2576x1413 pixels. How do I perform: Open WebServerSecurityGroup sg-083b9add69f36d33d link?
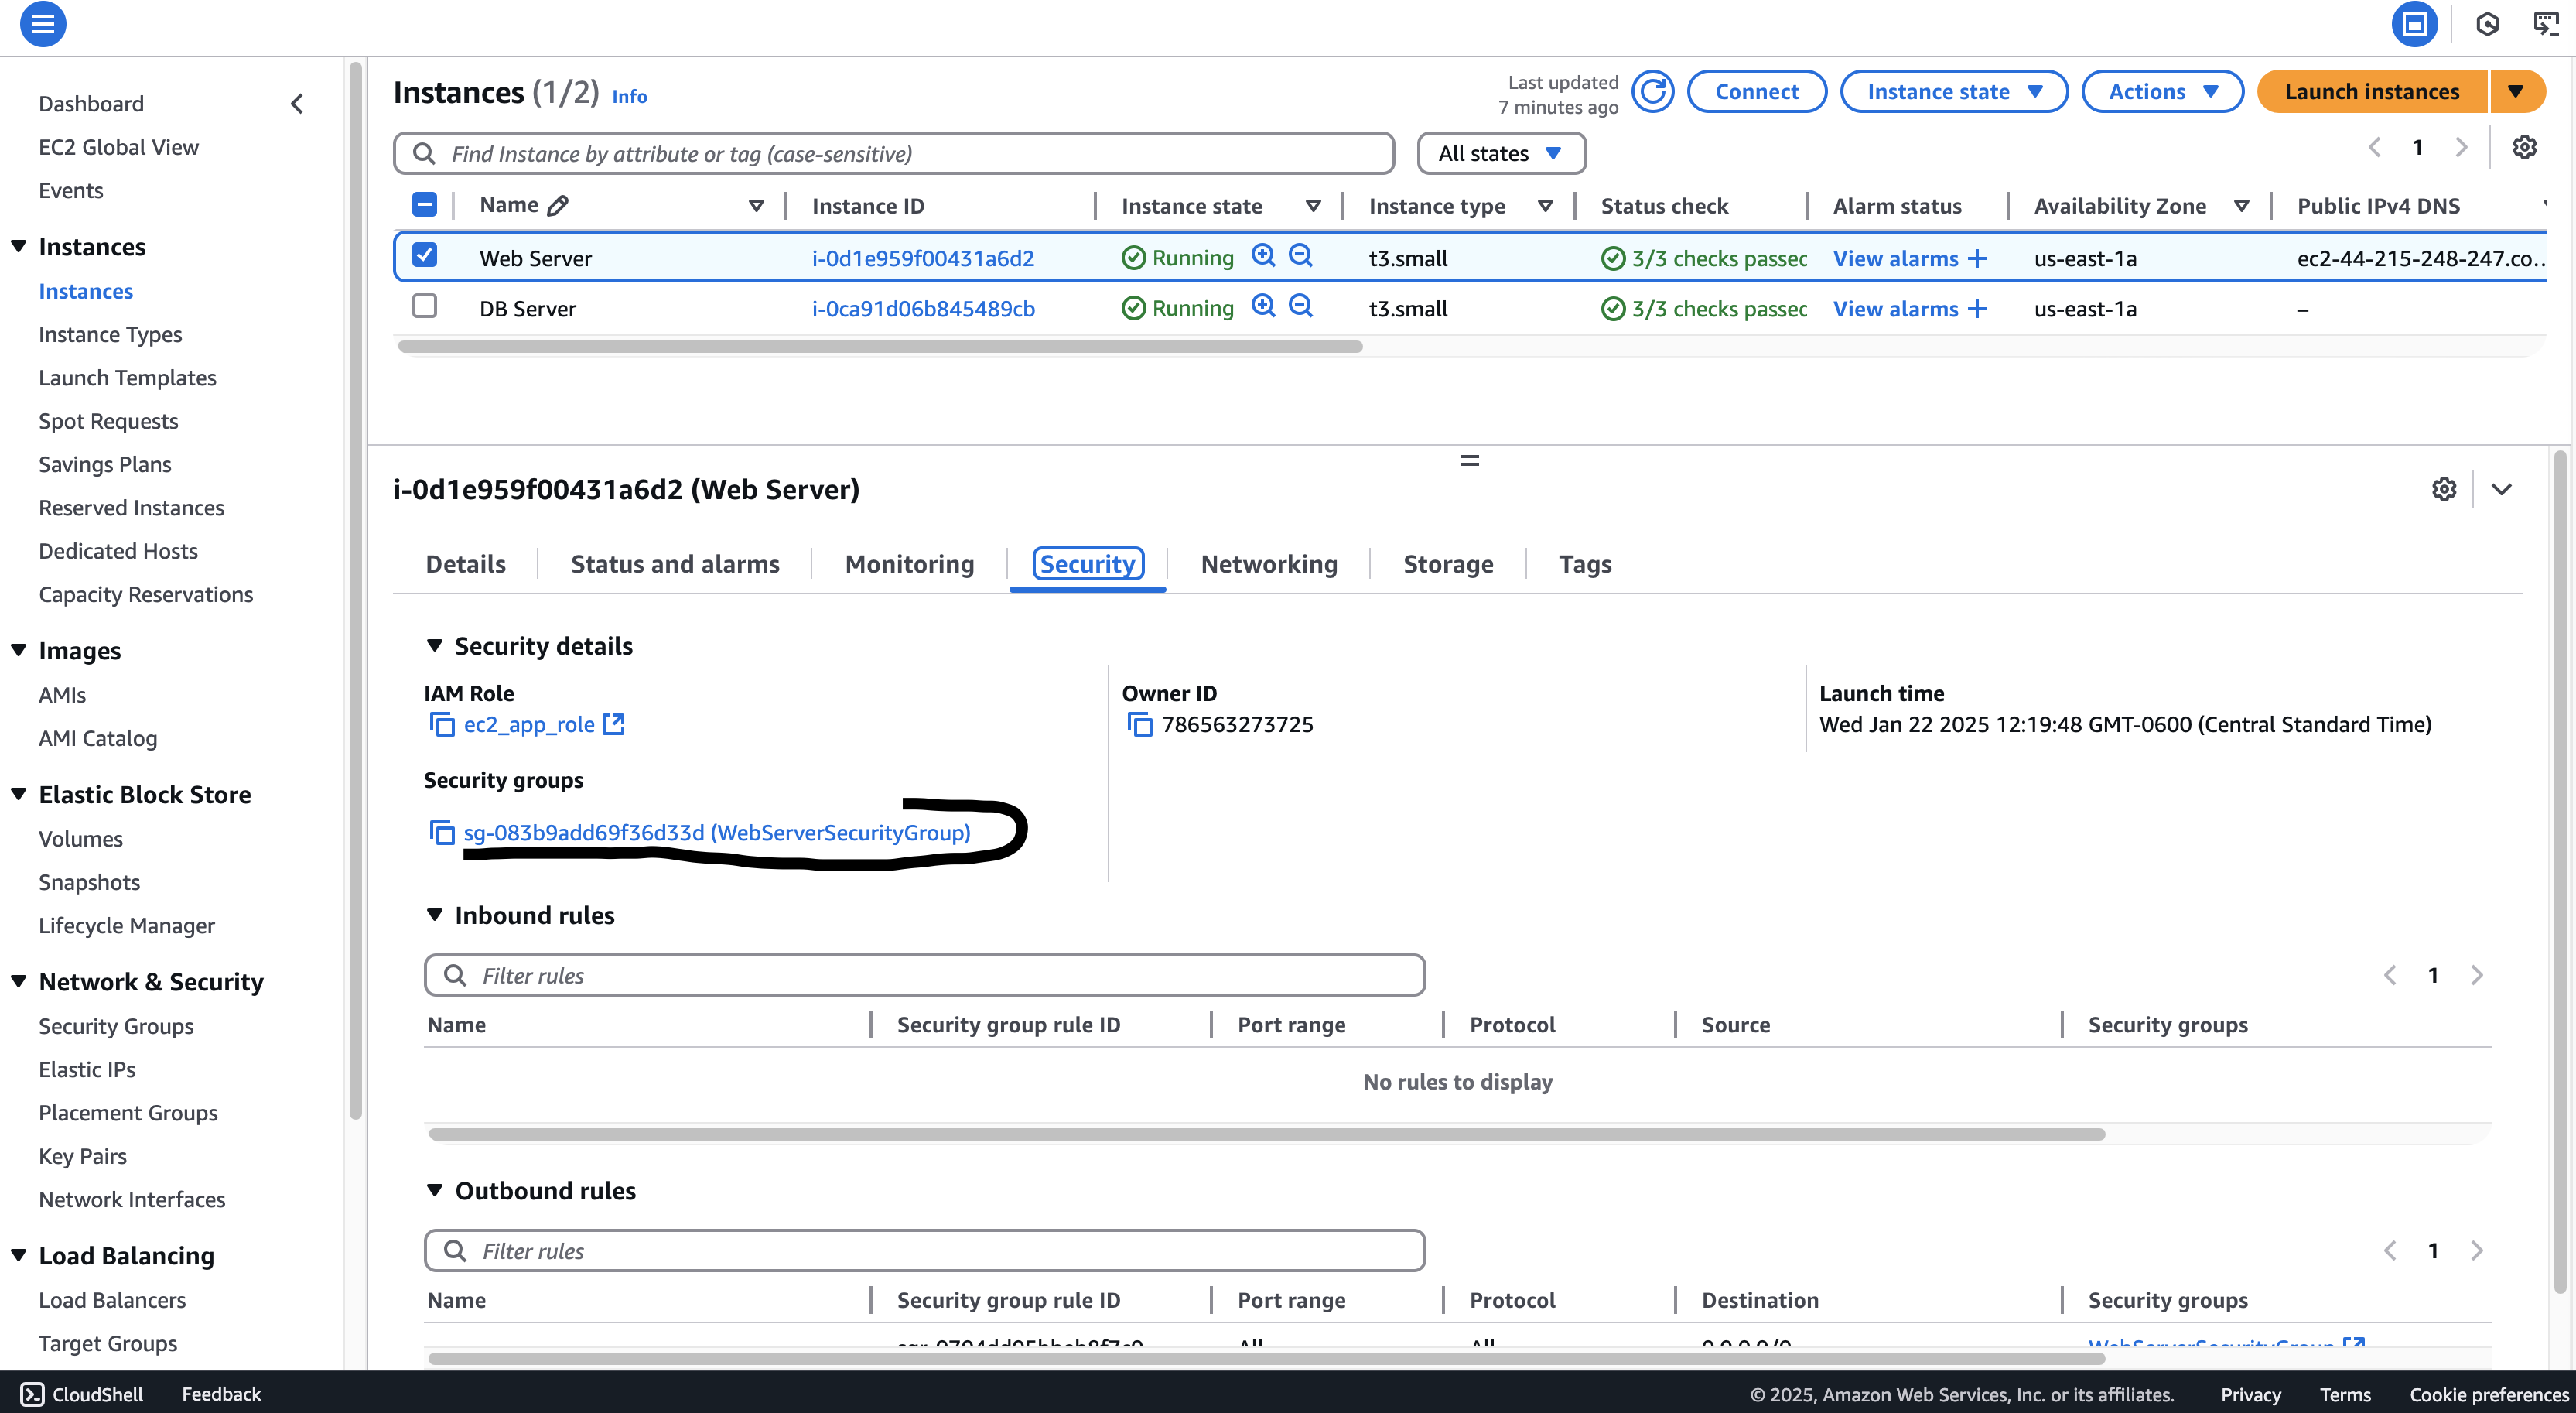(717, 833)
